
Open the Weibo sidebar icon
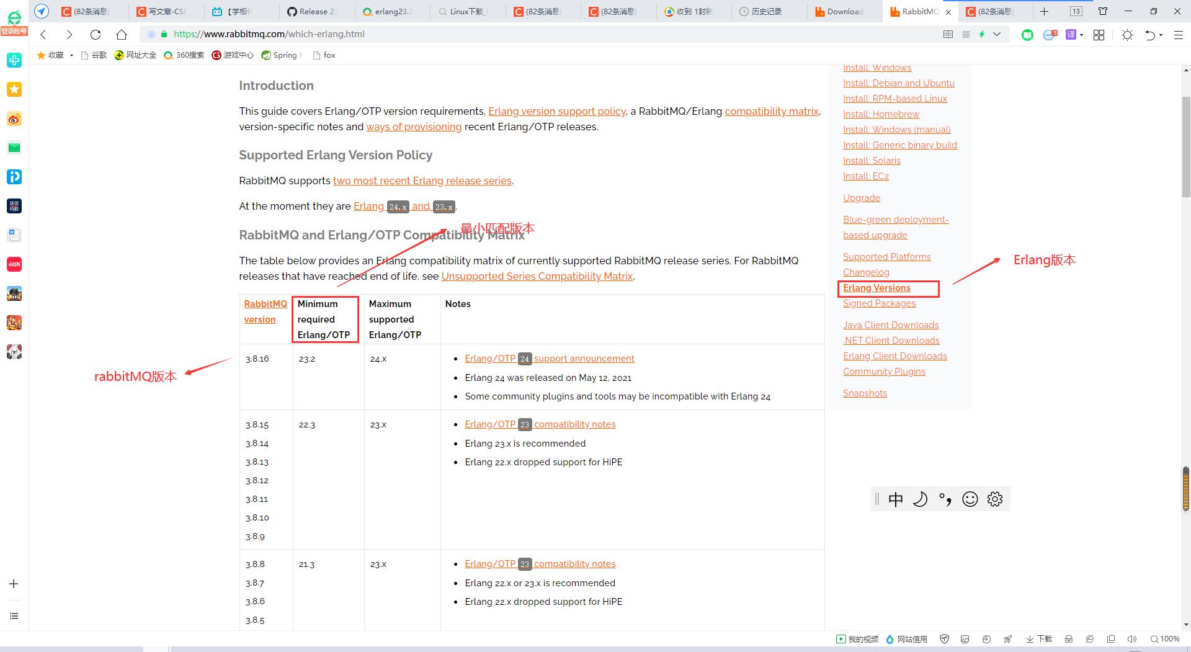14,118
